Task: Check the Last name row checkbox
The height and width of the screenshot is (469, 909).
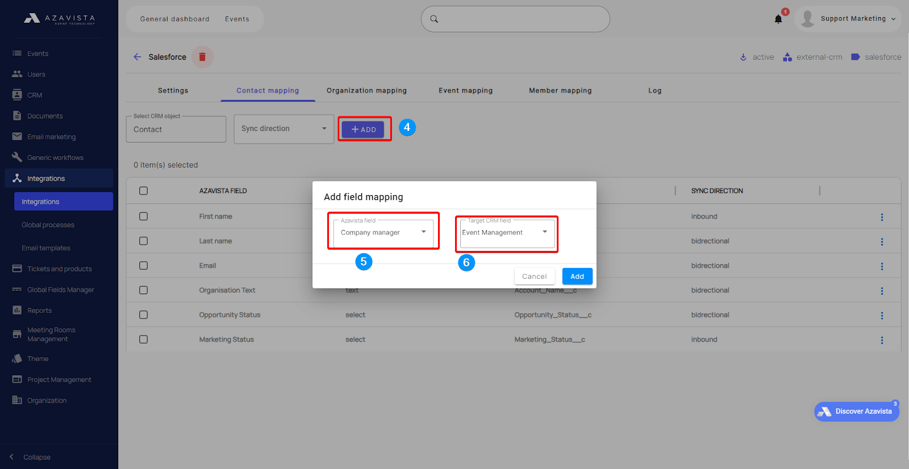Action: click(143, 241)
